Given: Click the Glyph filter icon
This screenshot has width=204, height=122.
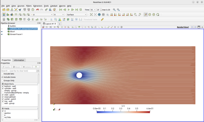Looking at the screenshot, I should [x=29, y=20].
